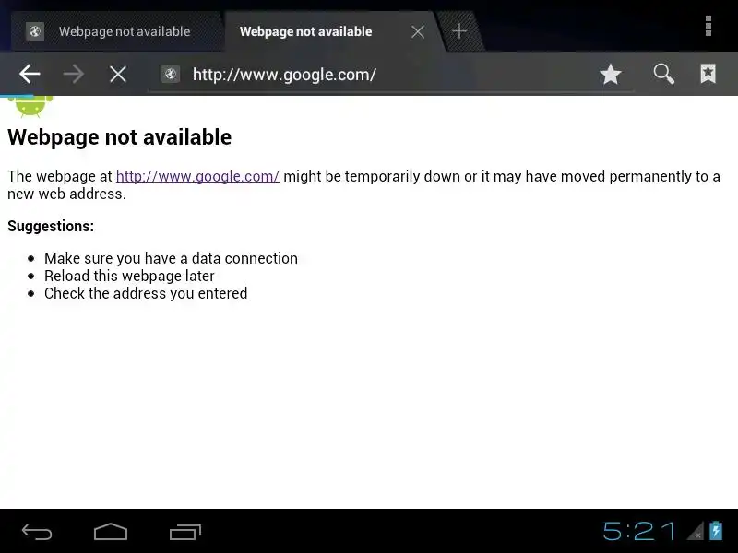Open search with the magnifier icon
738x553 pixels.
click(663, 74)
